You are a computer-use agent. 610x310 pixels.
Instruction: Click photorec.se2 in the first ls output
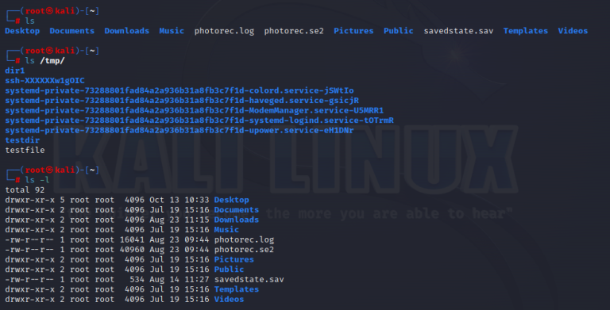point(294,31)
